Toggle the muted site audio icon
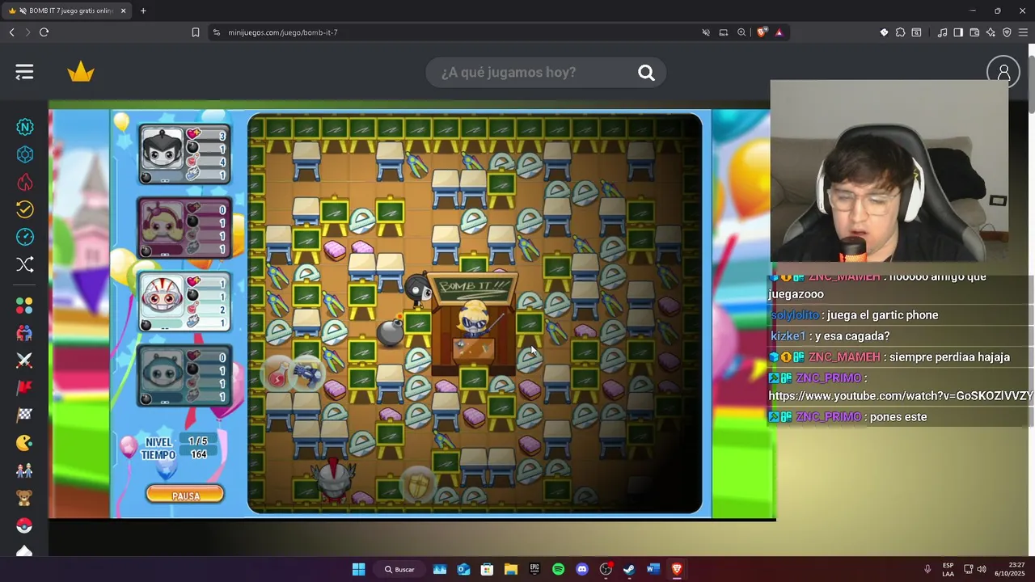Viewport: 1035px width, 582px height. tap(706, 32)
